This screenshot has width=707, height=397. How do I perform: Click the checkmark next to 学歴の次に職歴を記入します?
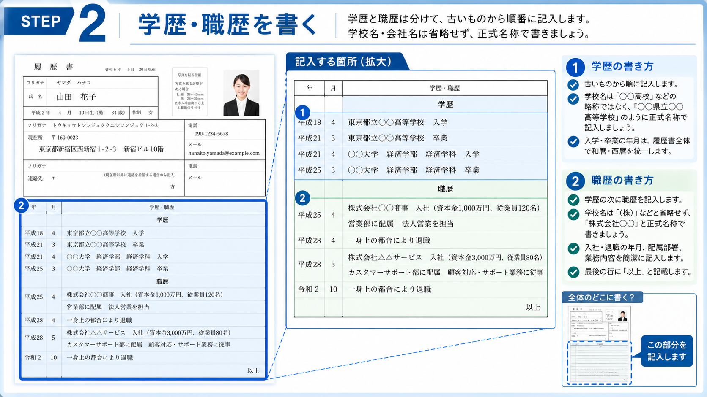coord(573,200)
